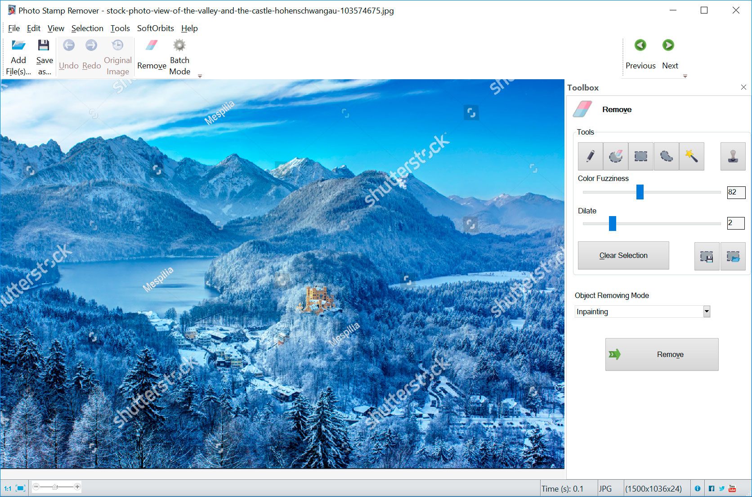Select the Pencil selection tool
The width and height of the screenshot is (752, 497).
[x=590, y=156]
